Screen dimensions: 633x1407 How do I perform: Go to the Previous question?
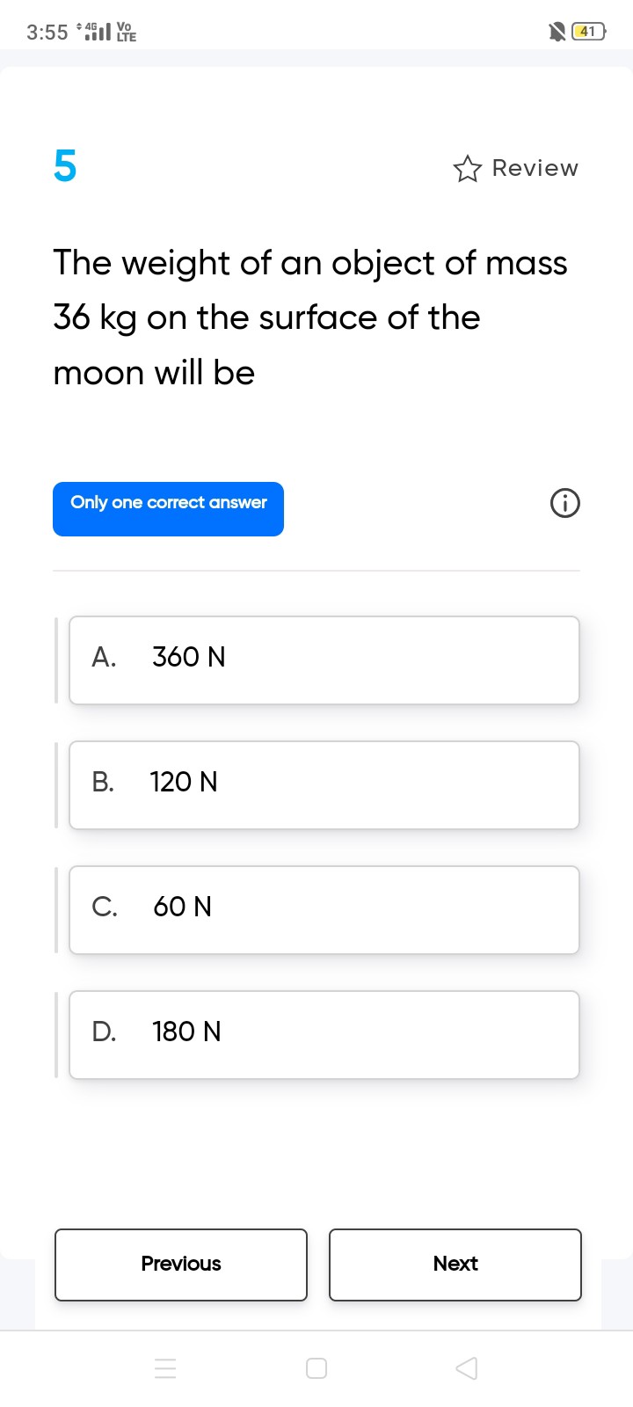(181, 1265)
